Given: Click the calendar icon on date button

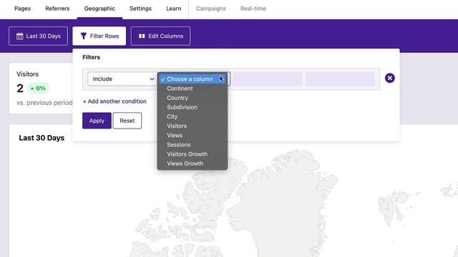Looking at the screenshot, I should [19, 36].
